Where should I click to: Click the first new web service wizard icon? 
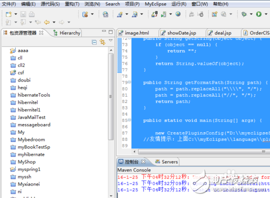click(x=120, y=14)
